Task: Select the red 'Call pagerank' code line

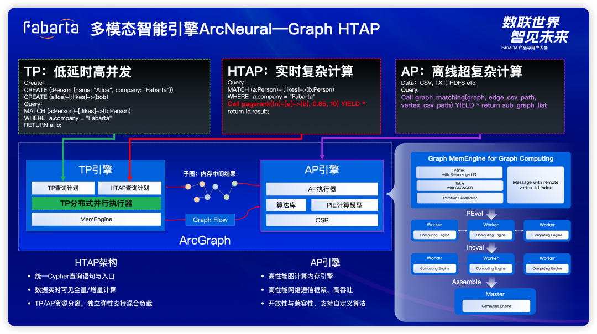Action: pos(296,104)
